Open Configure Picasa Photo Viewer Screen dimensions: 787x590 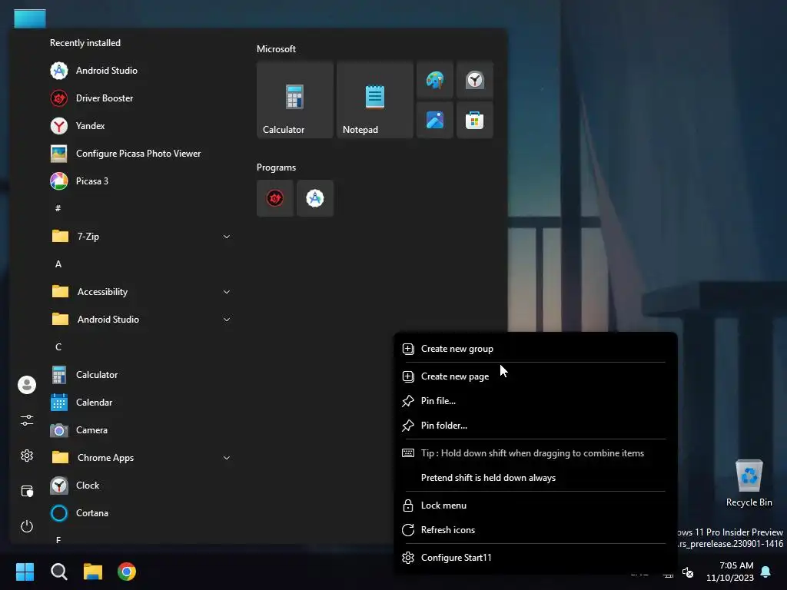(x=125, y=154)
